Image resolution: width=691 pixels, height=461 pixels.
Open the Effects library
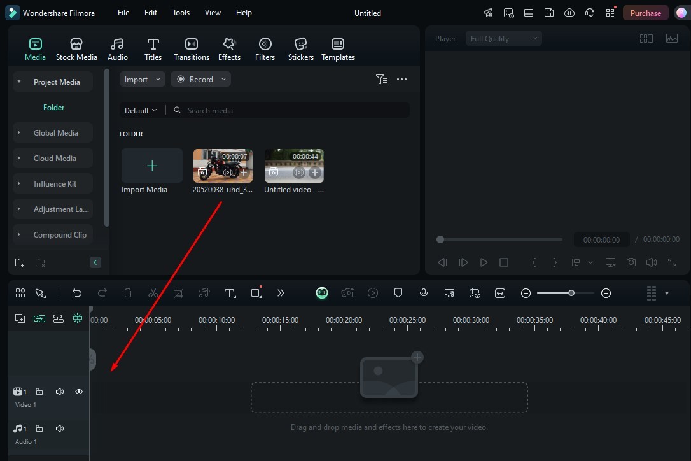click(x=229, y=49)
